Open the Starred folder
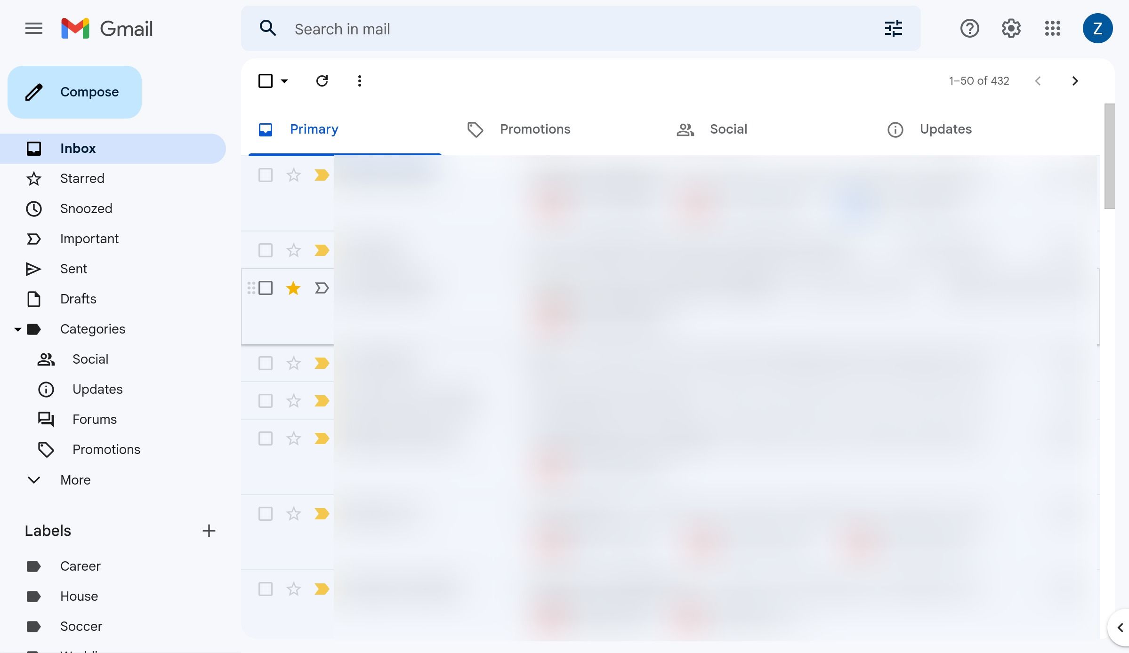 point(82,177)
